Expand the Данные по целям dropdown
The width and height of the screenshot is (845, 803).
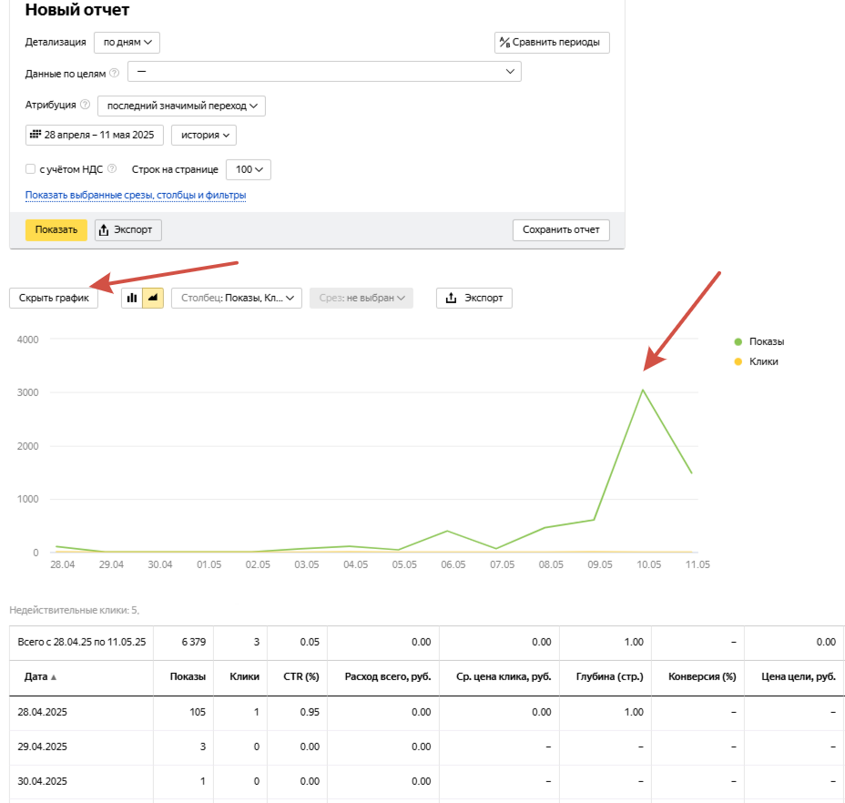[x=324, y=72]
